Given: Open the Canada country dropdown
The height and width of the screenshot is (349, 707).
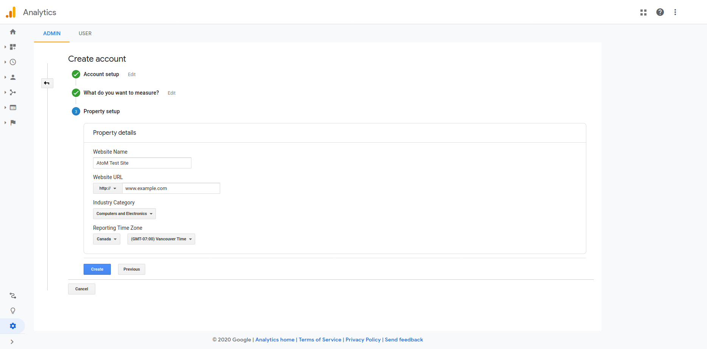Looking at the screenshot, I should pyautogui.click(x=106, y=239).
